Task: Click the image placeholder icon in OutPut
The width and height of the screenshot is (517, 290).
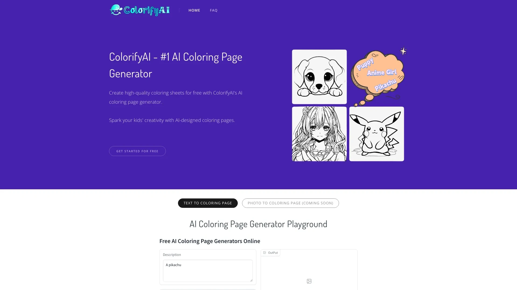Action: point(309,281)
